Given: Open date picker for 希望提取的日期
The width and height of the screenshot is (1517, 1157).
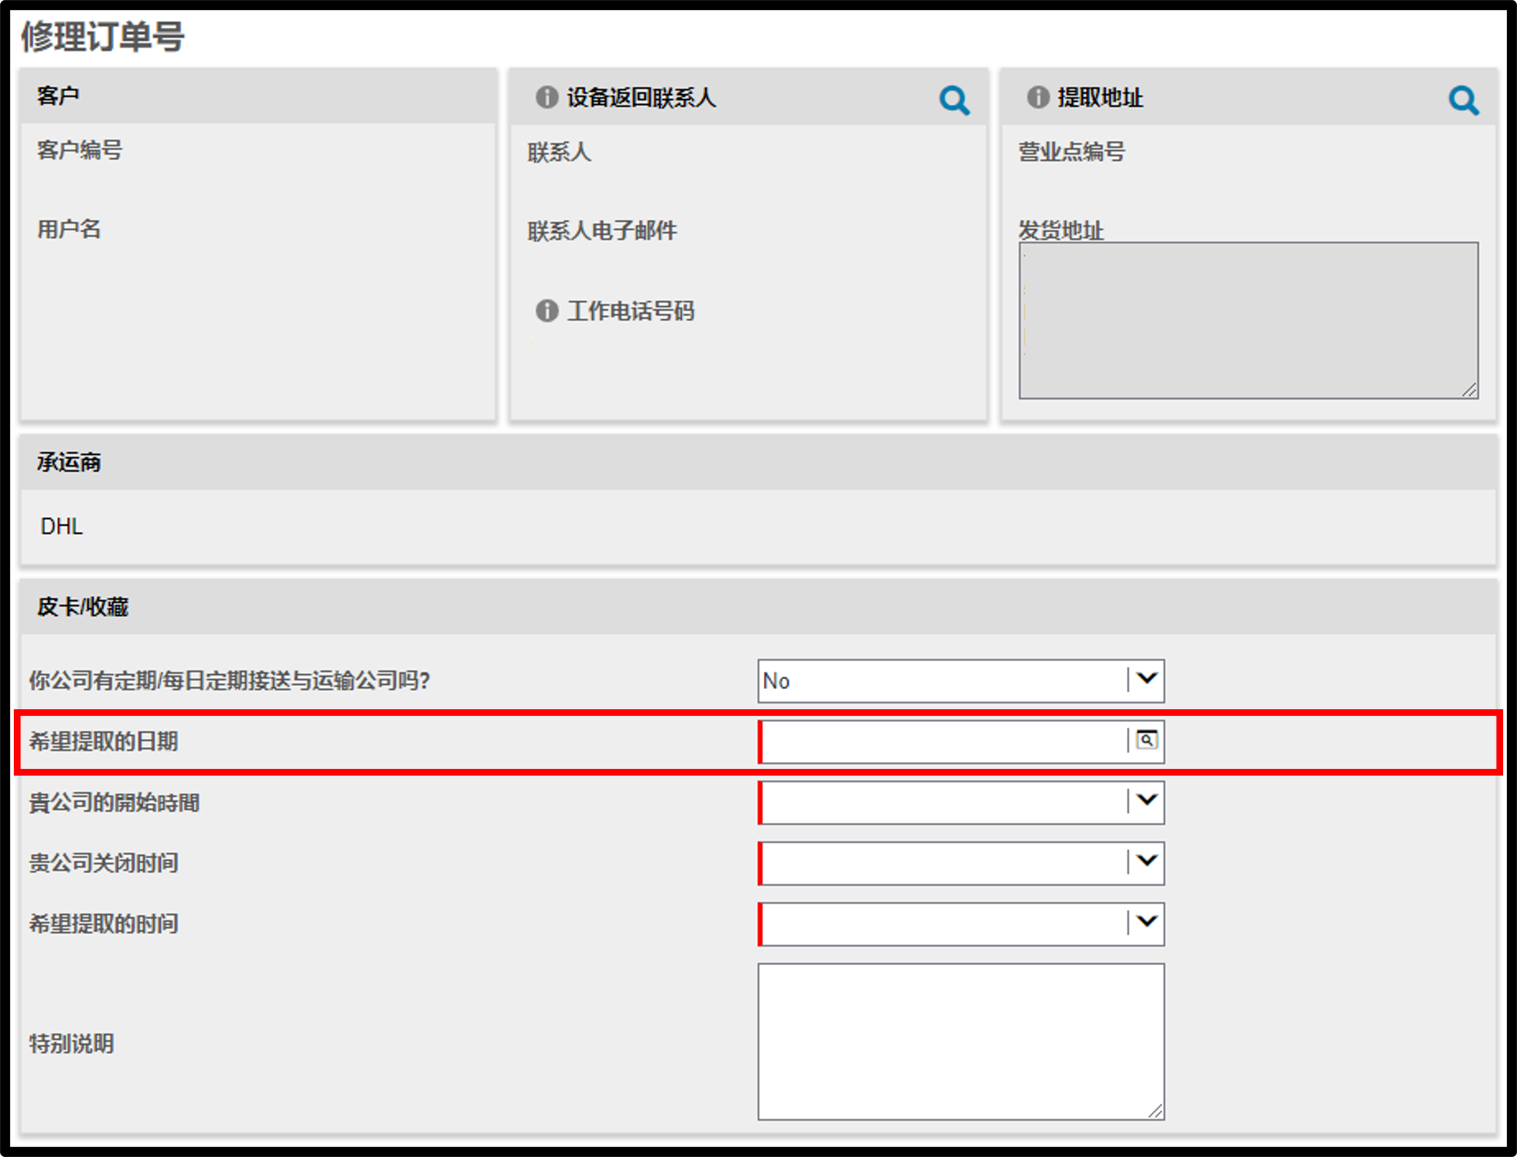Looking at the screenshot, I should 1147,740.
